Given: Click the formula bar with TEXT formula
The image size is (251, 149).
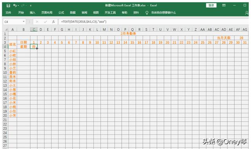Looking at the screenshot, I should pos(153,22).
